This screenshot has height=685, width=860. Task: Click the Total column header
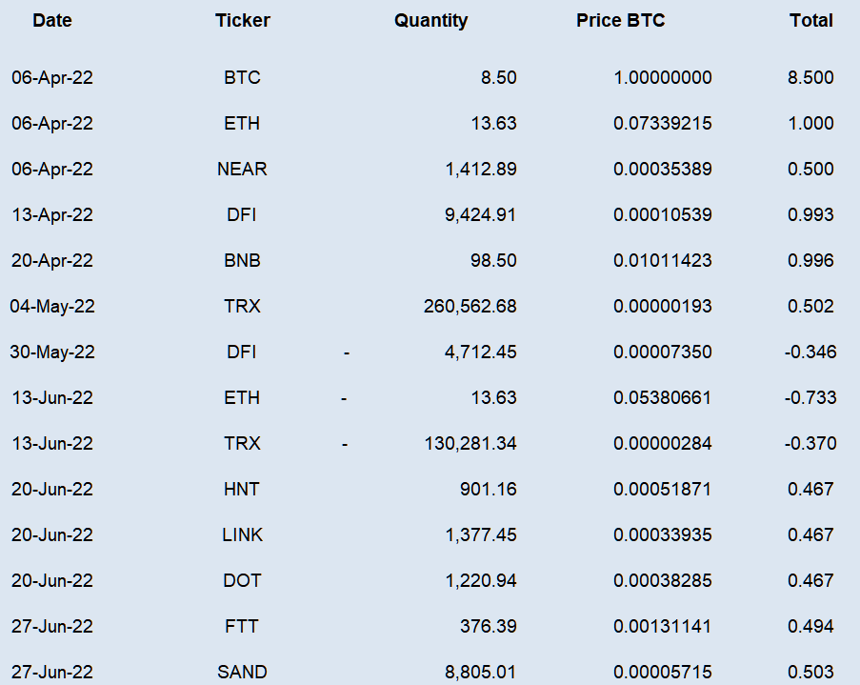click(x=811, y=20)
